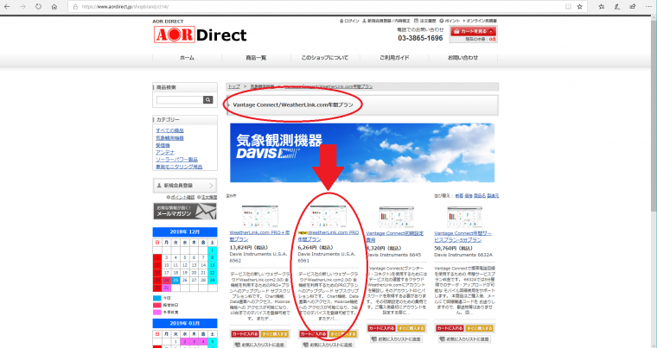Click the Davis 気象観測機器 banner image
This screenshot has height=348, width=657.
(x=362, y=153)
